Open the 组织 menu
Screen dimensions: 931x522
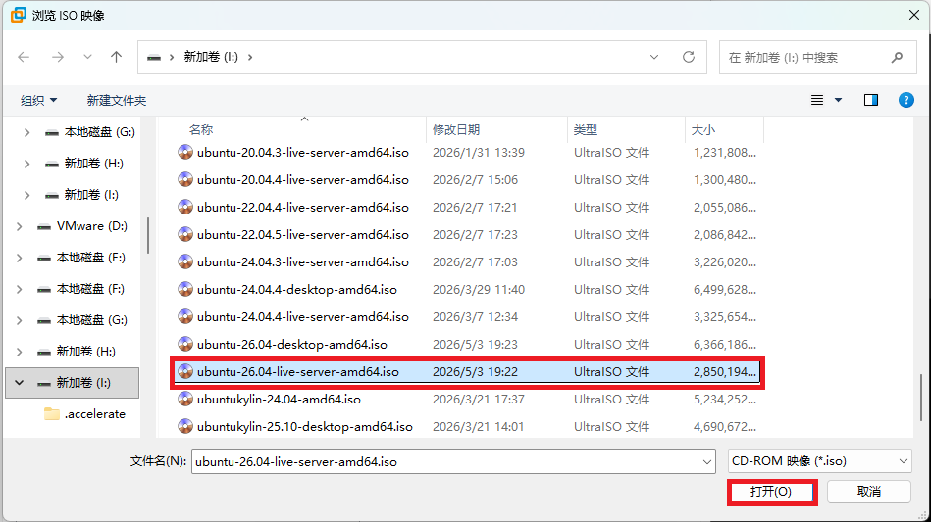[x=38, y=100]
